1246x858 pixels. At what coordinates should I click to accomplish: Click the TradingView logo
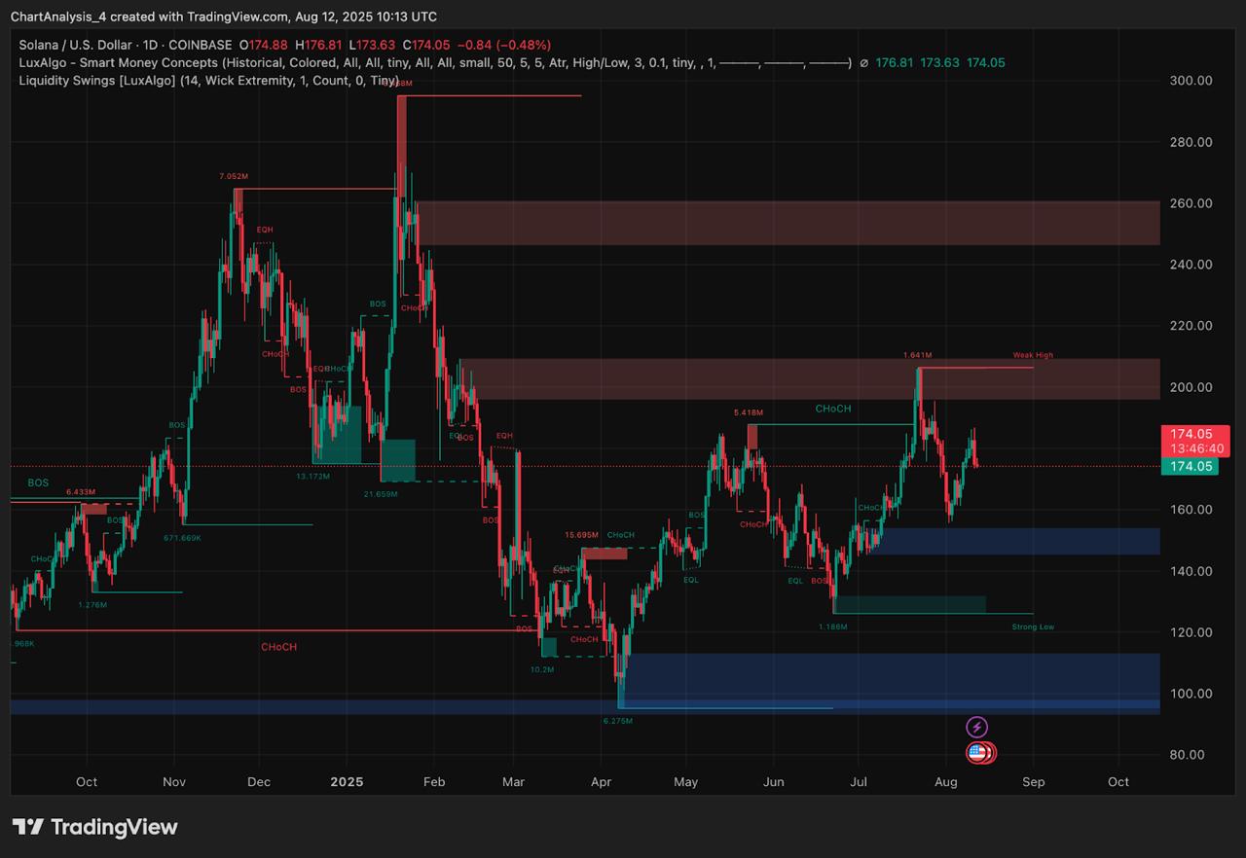pyautogui.click(x=95, y=827)
